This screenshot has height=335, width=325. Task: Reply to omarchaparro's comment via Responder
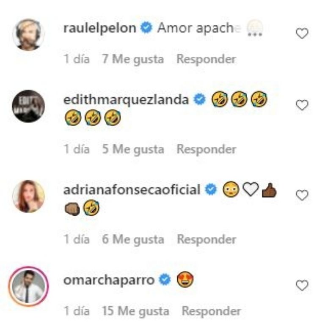tap(211, 311)
